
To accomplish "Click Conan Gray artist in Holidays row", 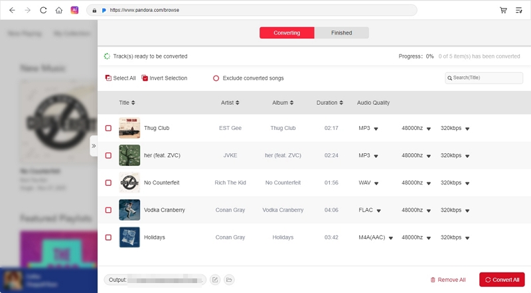I will pos(230,237).
